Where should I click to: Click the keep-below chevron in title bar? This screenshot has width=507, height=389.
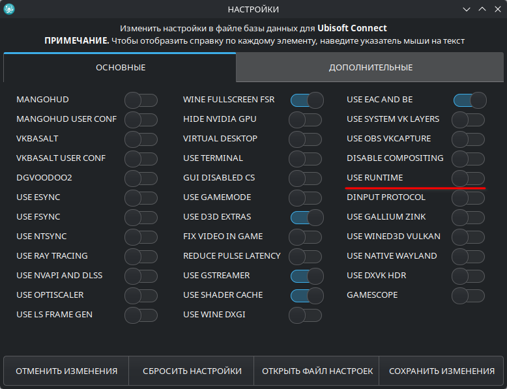[466, 9]
